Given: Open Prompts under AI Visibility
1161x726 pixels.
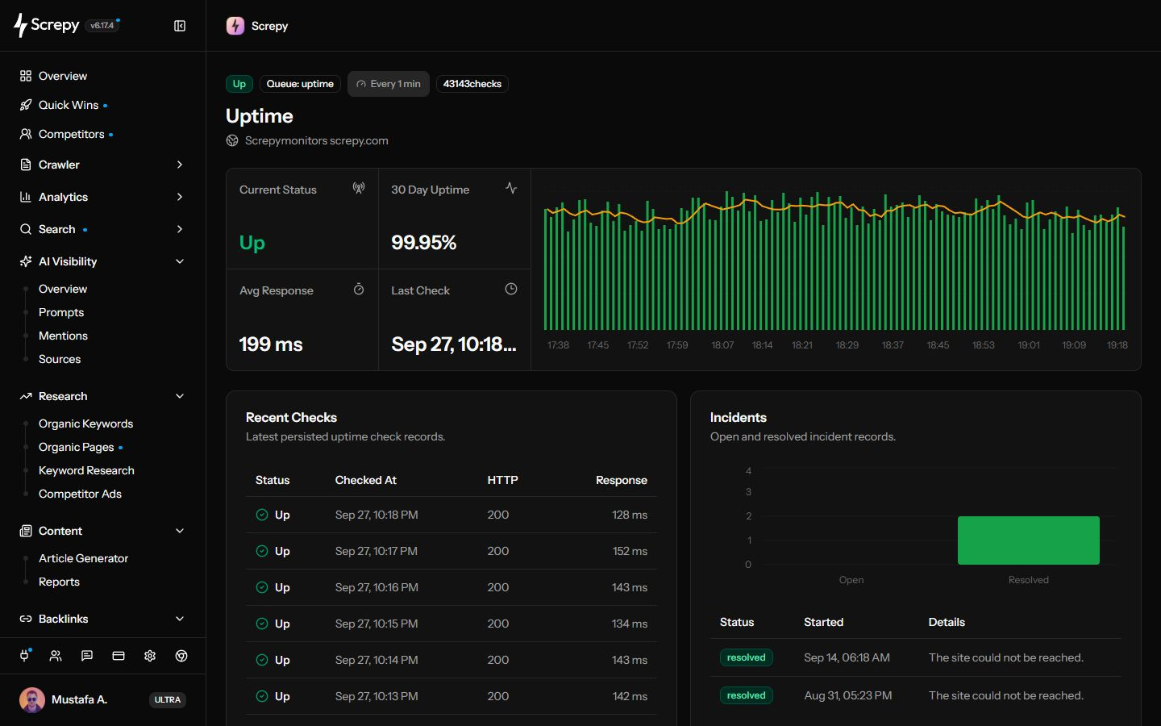Looking at the screenshot, I should pos(61,312).
